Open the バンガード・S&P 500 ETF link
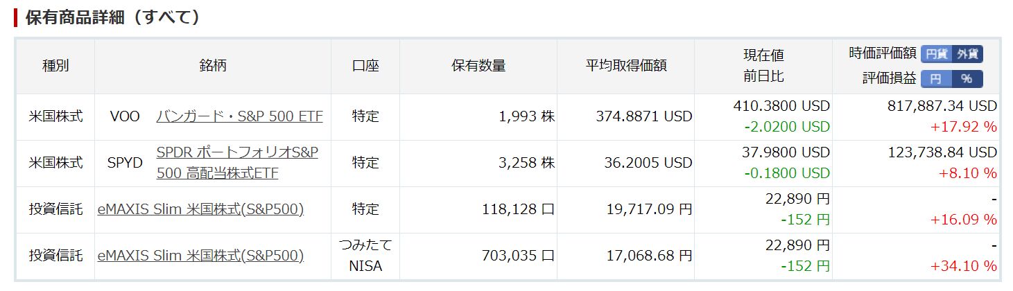The width and height of the screenshot is (1013, 291). 239,116
